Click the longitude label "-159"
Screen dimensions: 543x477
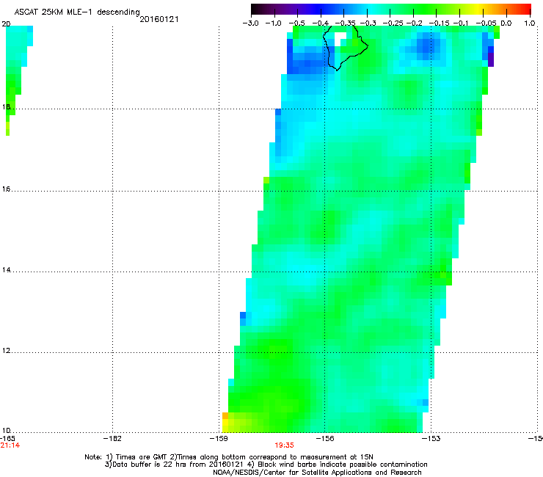click(219, 439)
